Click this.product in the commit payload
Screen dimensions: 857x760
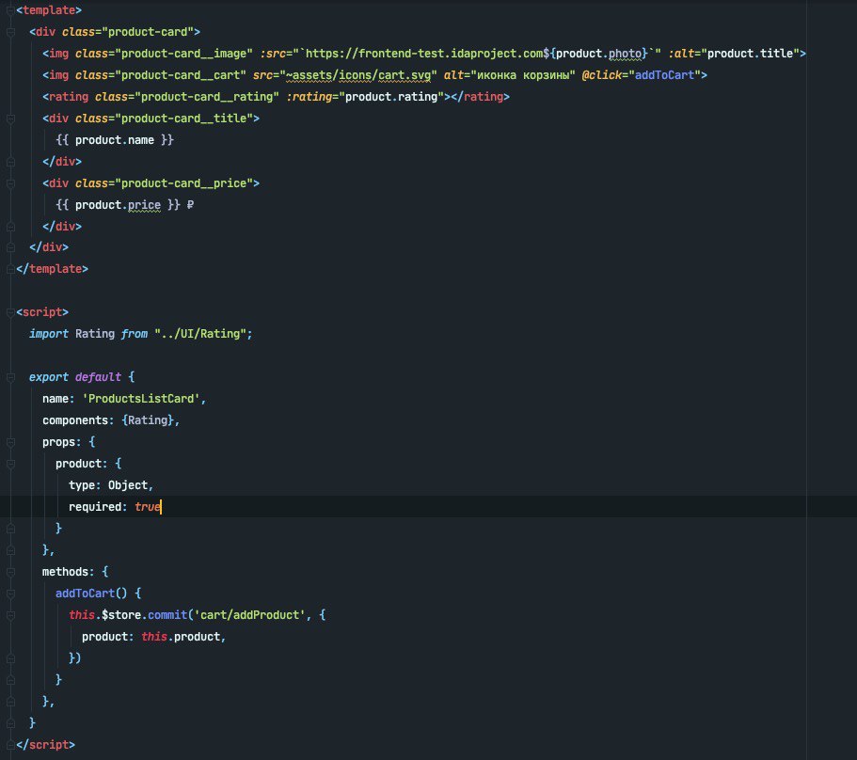[181, 637]
